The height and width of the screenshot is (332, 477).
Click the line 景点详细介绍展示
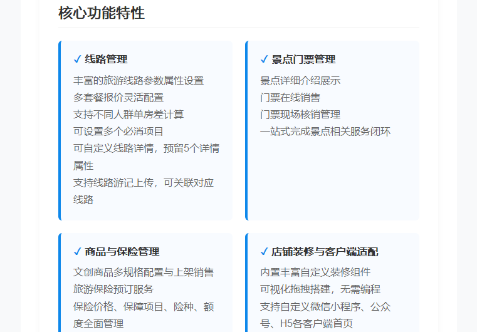[300, 81]
